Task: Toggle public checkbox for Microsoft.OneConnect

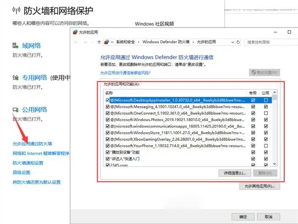Action: pos(266,113)
